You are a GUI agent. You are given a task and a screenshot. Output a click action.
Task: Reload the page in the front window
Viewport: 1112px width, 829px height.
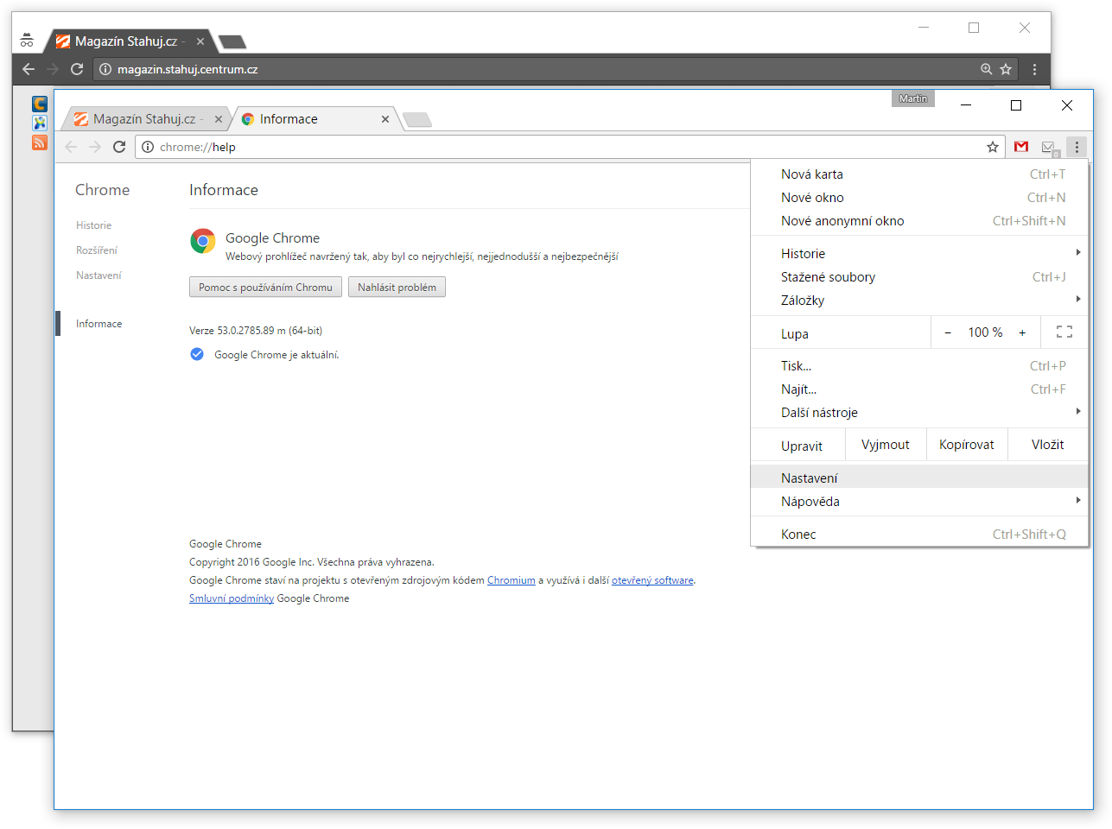(x=119, y=147)
